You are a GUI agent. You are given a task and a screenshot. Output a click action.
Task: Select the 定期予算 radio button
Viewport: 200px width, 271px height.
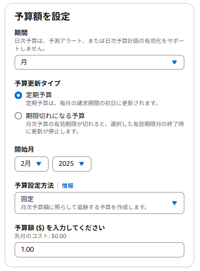[18, 95]
